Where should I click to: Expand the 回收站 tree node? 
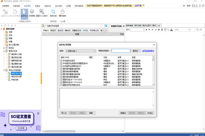click(x=4, y=48)
